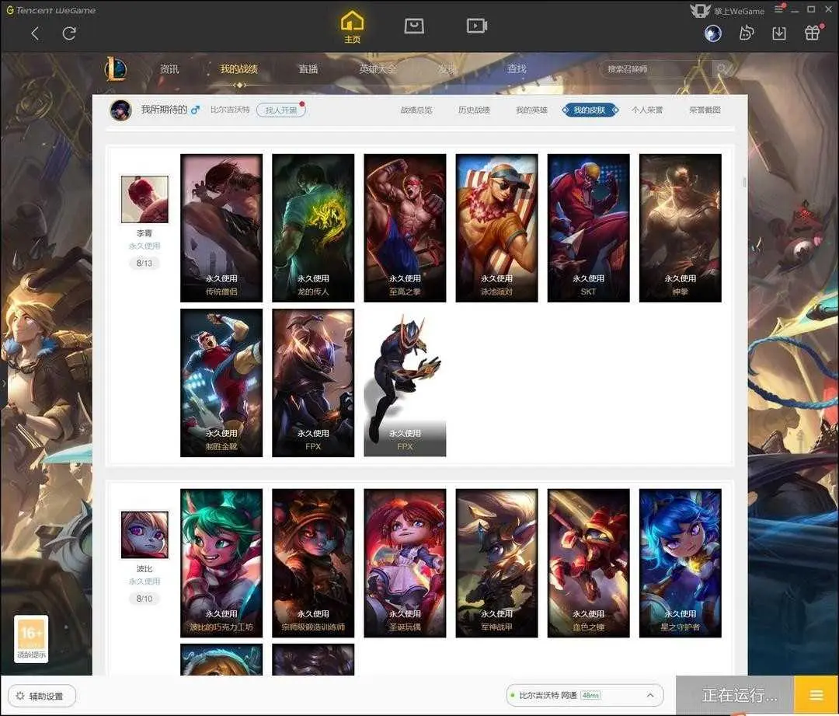Screen dimensions: 839x716
Task: Click the 16+ age rating badge
Action: coord(31,639)
